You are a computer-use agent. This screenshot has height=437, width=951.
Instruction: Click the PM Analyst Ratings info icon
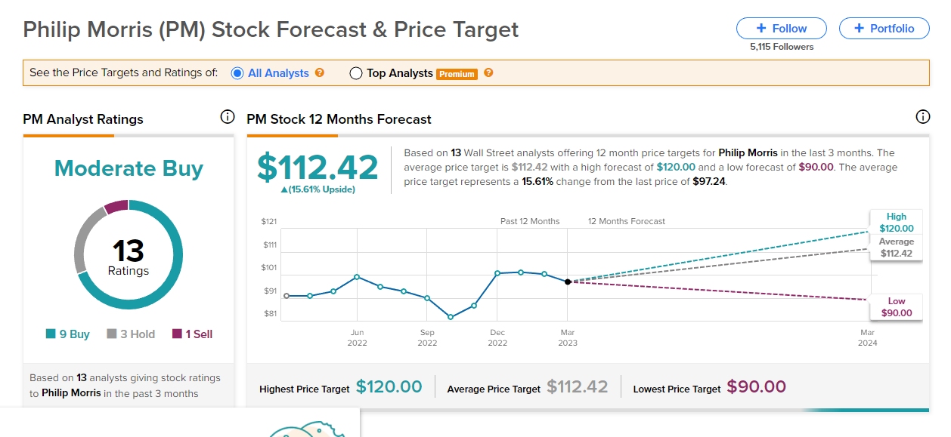[x=227, y=117]
